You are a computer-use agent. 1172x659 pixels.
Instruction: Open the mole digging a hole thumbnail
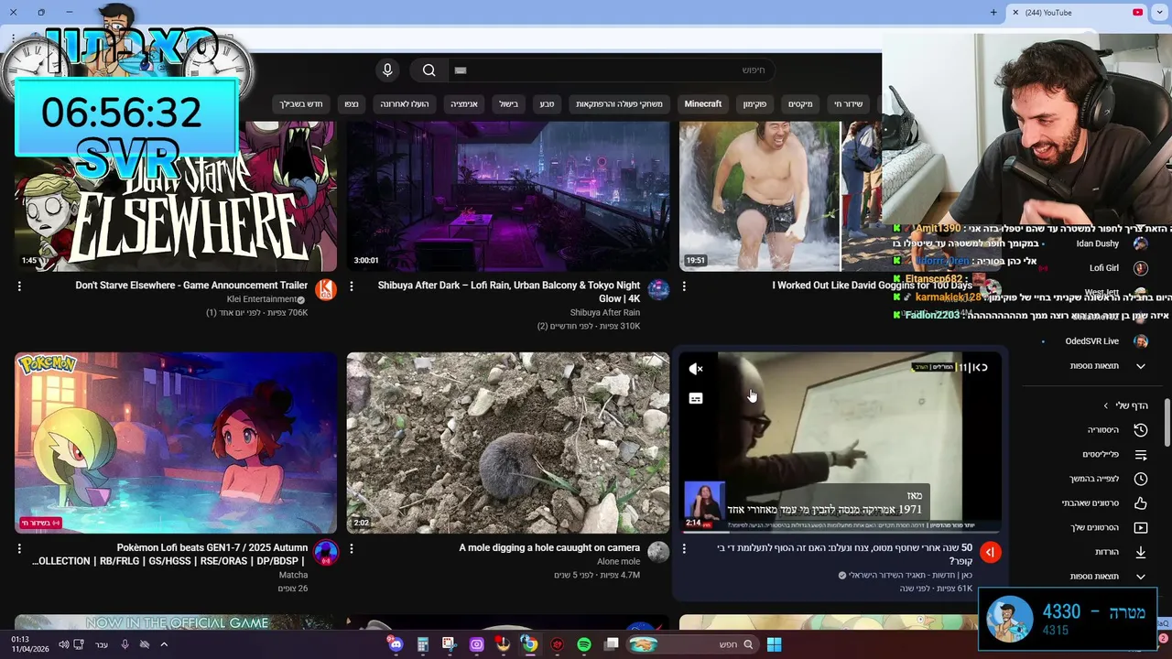pos(508,443)
